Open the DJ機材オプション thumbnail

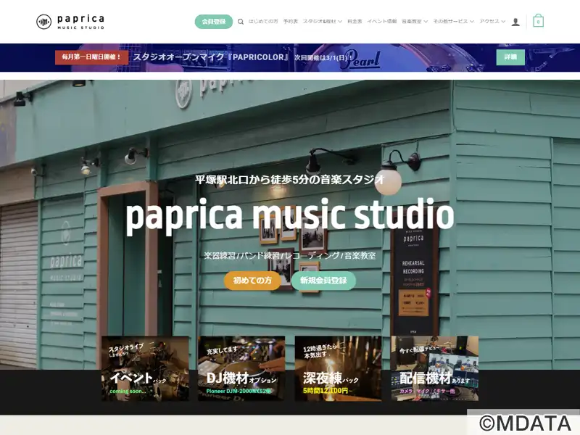point(241,368)
